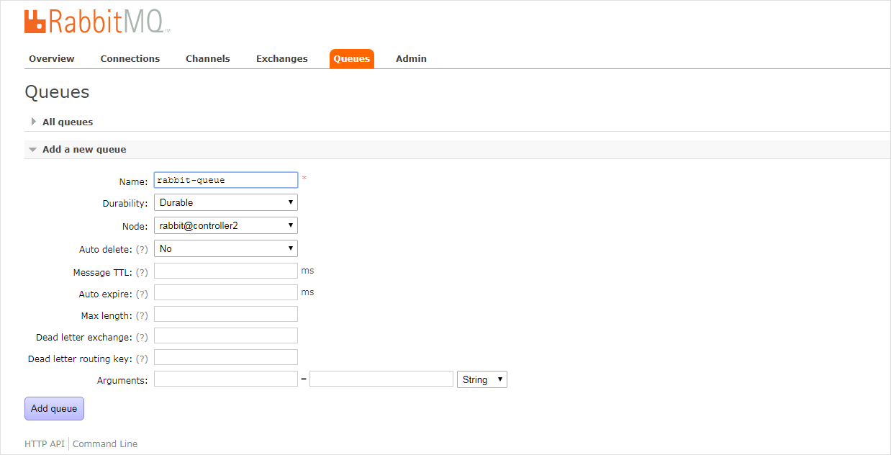Switch to the Exchanges tab
Screen dimensions: 891x455
pyautogui.click(x=281, y=59)
